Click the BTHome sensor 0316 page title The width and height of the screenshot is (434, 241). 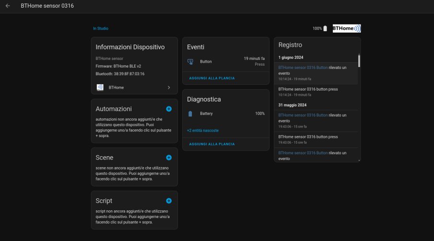pos(47,6)
